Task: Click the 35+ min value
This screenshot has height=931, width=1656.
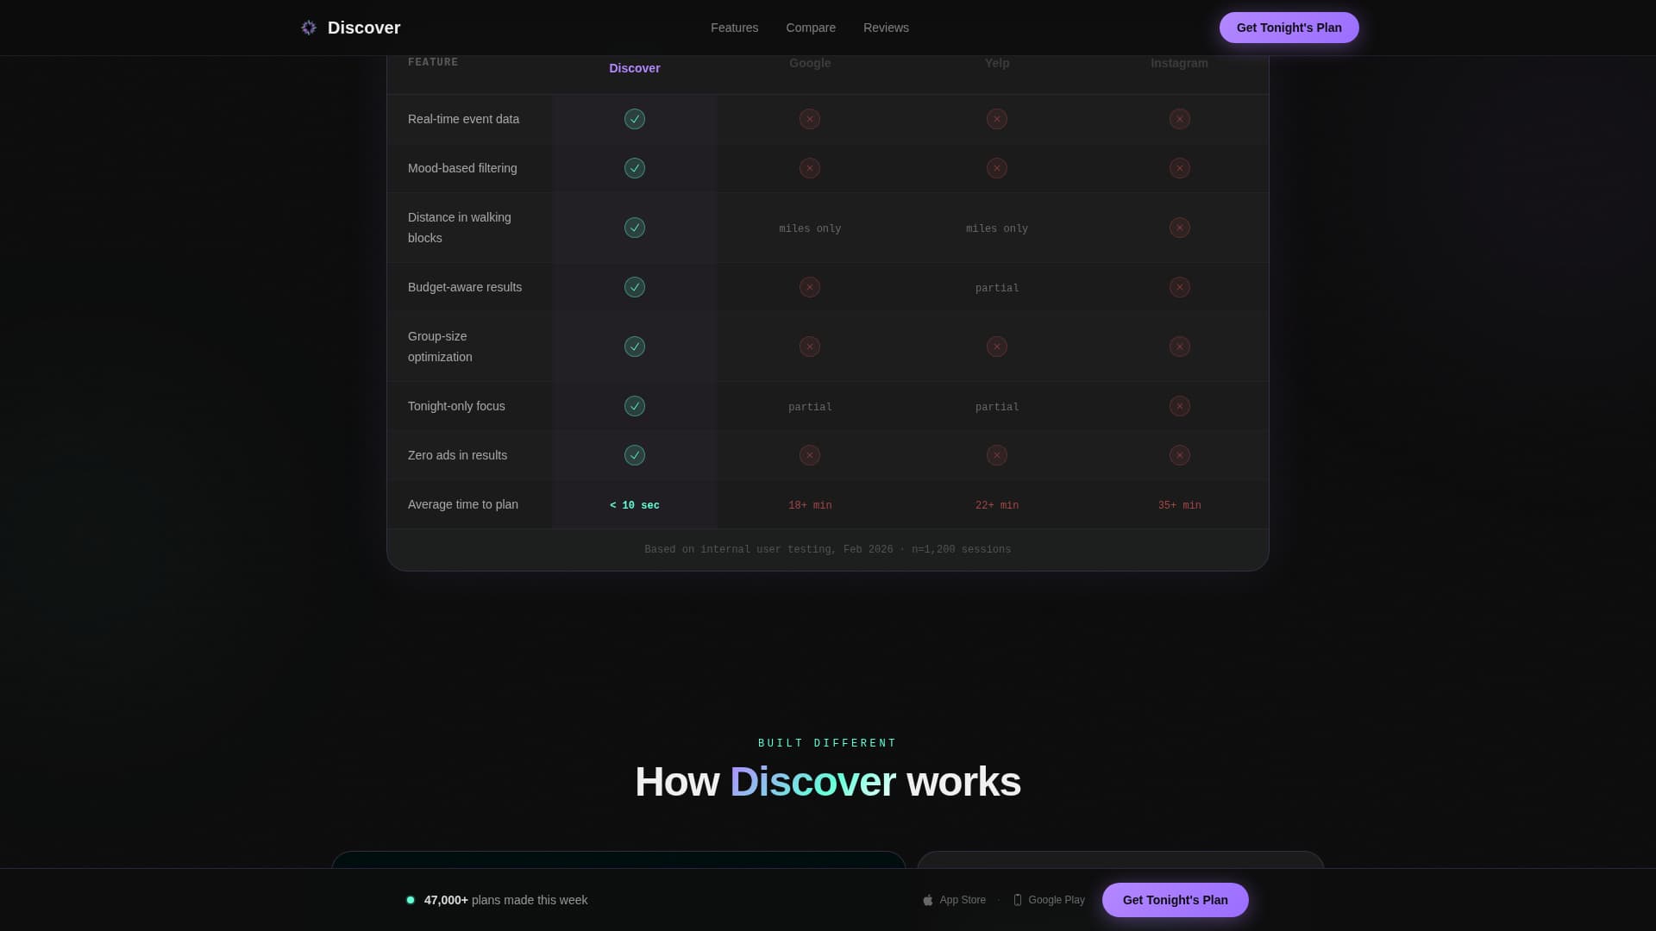Action: pyautogui.click(x=1180, y=505)
